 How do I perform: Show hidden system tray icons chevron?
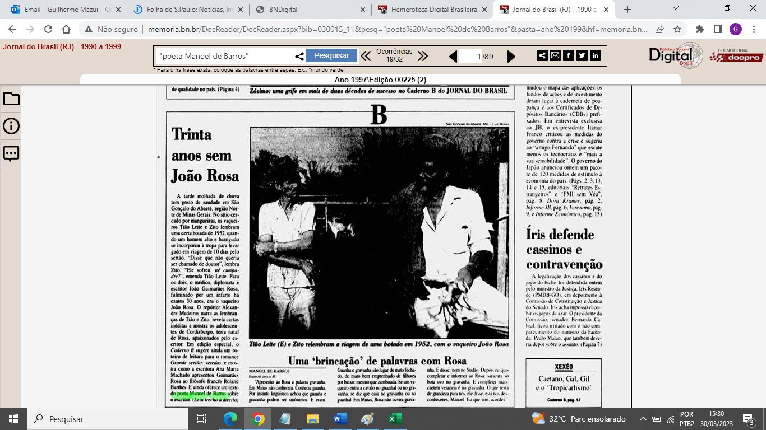(643, 419)
